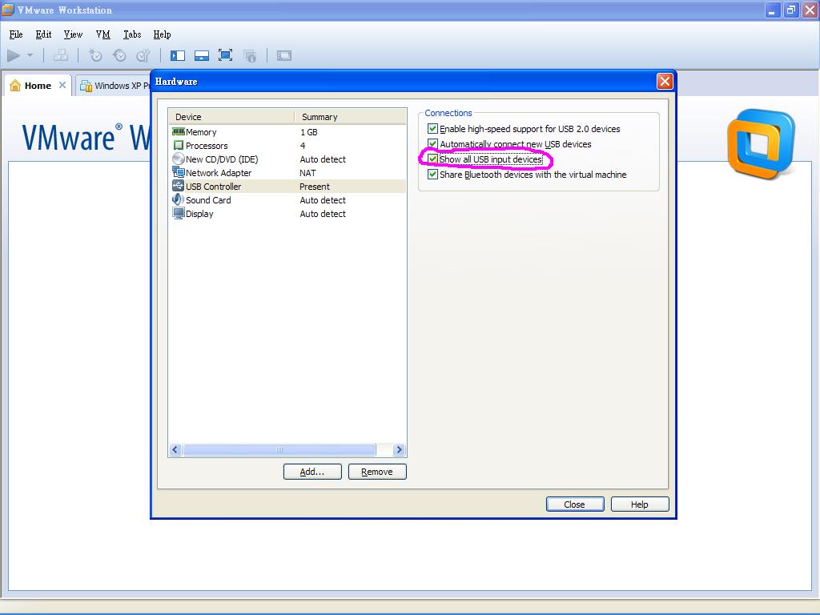Image resolution: width=820 pixels, height=615 pixels.
Task: Click the device list right scroll arrow
Action: pyautogui.click(x=399, y=450)
